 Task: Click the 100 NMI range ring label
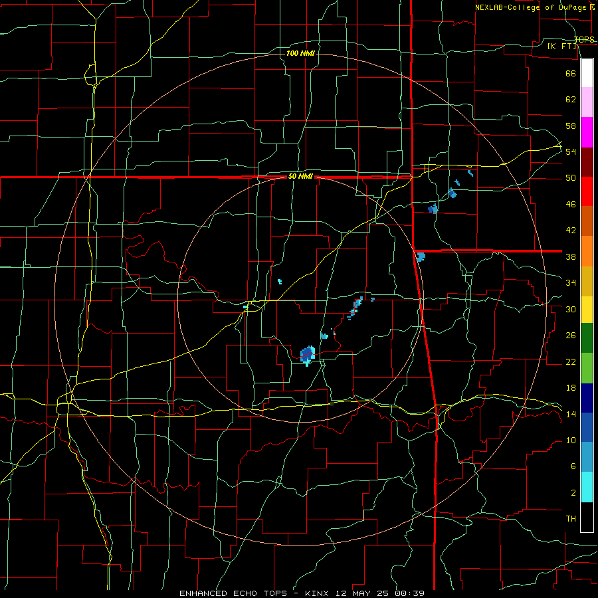300,53
